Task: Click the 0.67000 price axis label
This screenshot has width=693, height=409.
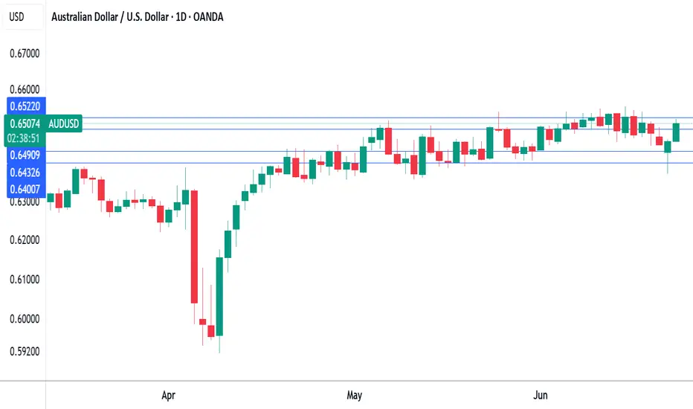Action: coord(25,54)
